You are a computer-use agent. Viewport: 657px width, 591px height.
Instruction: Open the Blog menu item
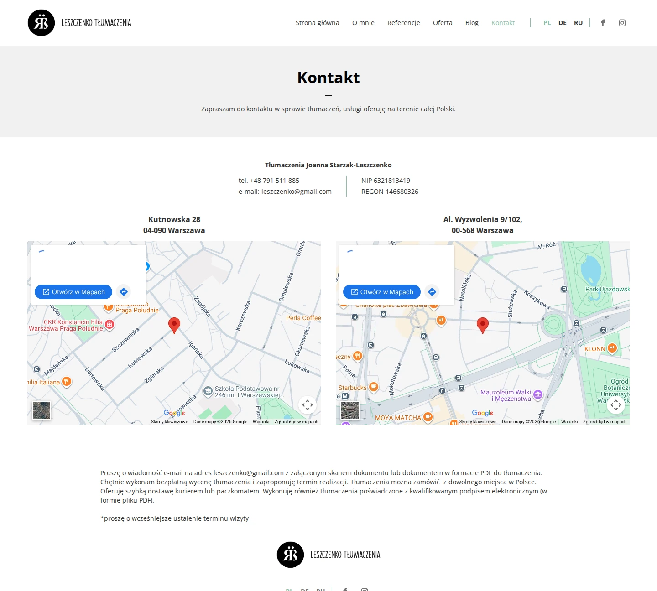tap(472, 23)
